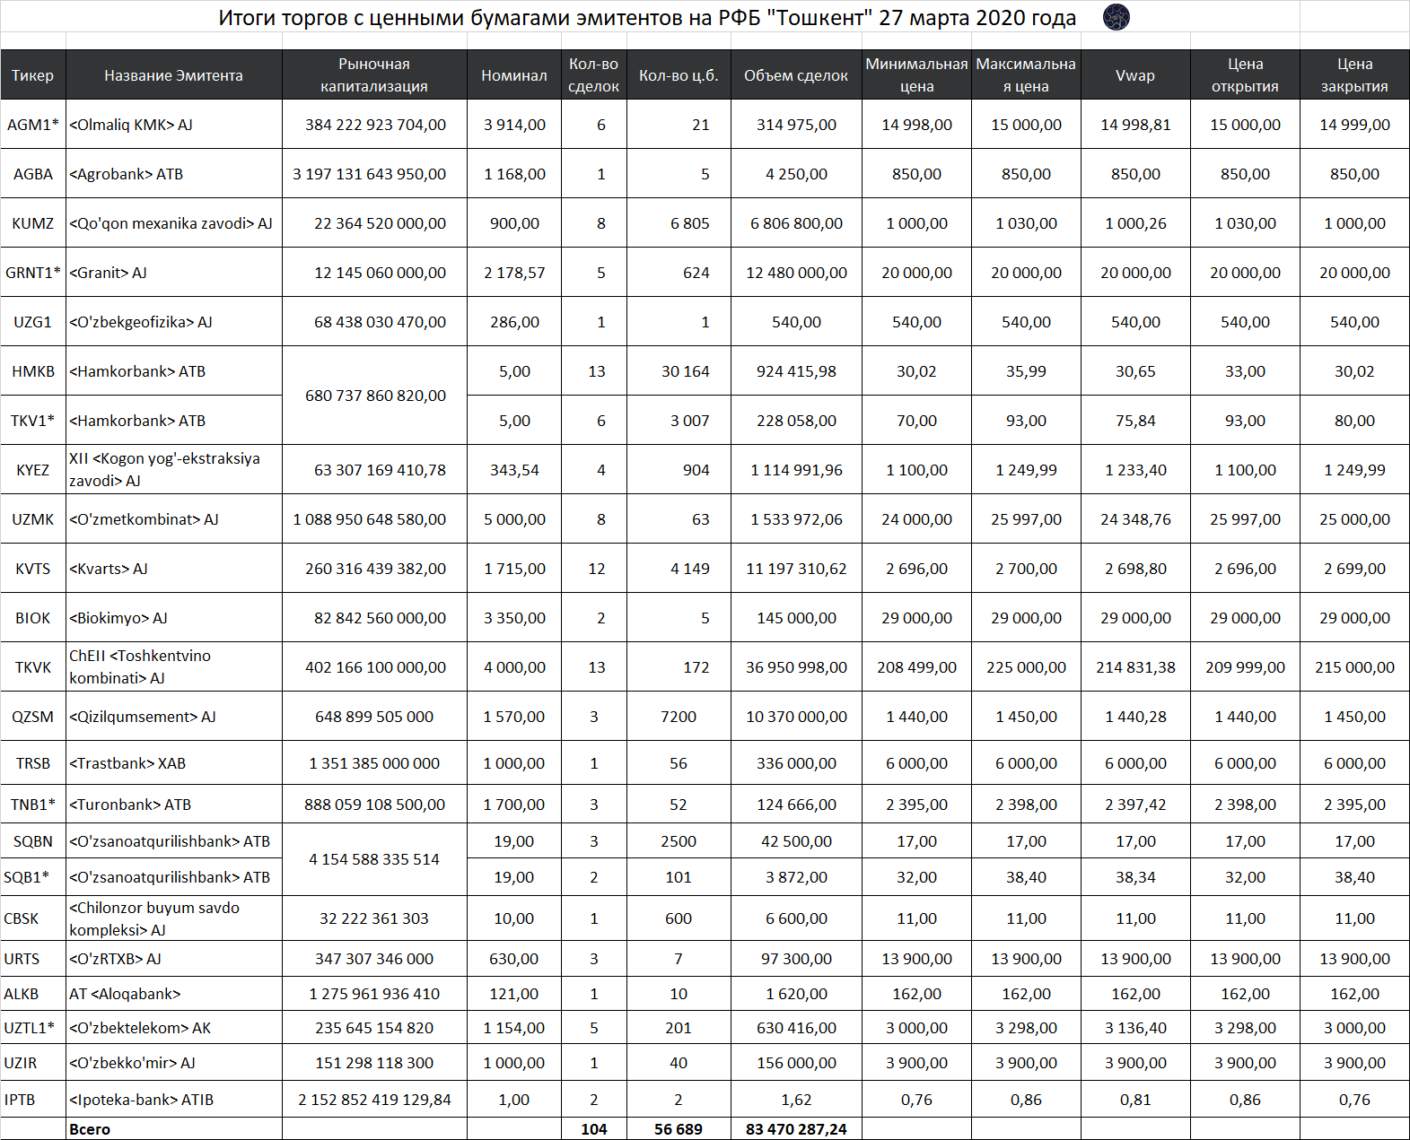This screenshot has width=1410, height=1140.
Task: Select the 'Цена открытия' column header
Action: (1245, 75)
